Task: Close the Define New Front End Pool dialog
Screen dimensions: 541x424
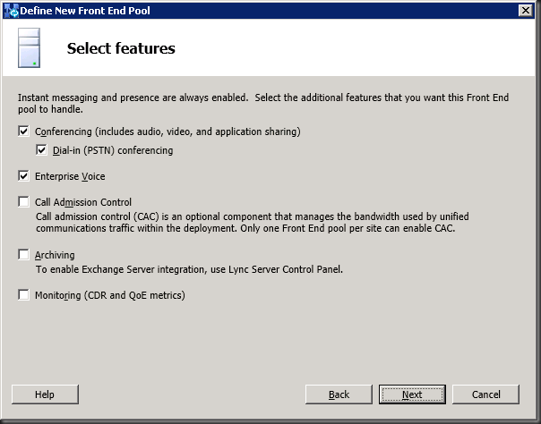Action: coord(526,11)
